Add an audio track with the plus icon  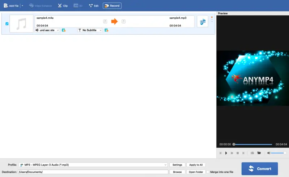(x=64, y=30)
